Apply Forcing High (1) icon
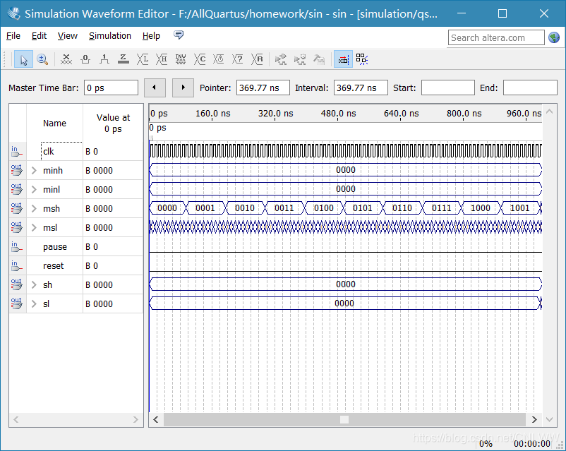Viewport: 566px width, 451px height. [104, 59]
